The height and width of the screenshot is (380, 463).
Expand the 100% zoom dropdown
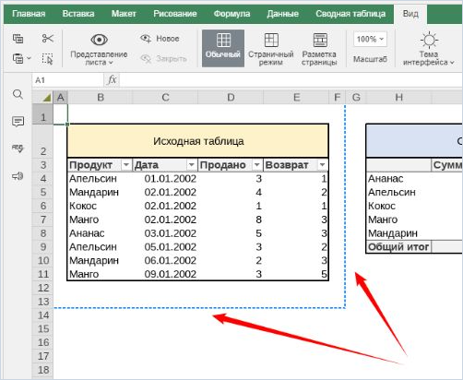click(x=370, y=39)
